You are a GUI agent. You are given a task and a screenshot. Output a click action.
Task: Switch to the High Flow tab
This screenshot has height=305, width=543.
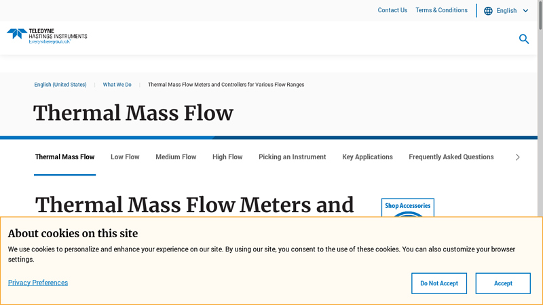pos(227,157)
